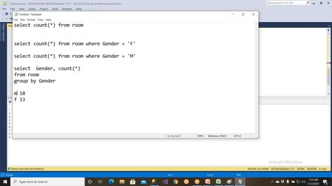Click the OneDrive cloud tray icon
Image resolution: width=332 pixels, height=186 pixels.
click(278, 181)
